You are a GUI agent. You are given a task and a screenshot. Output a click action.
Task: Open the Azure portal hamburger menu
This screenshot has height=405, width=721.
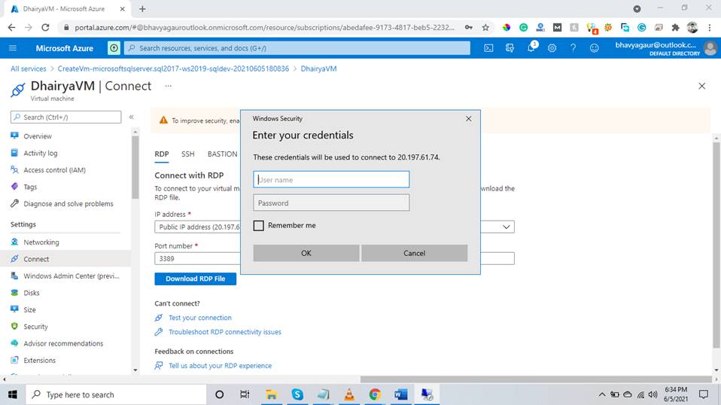click(x=13, y=48)
